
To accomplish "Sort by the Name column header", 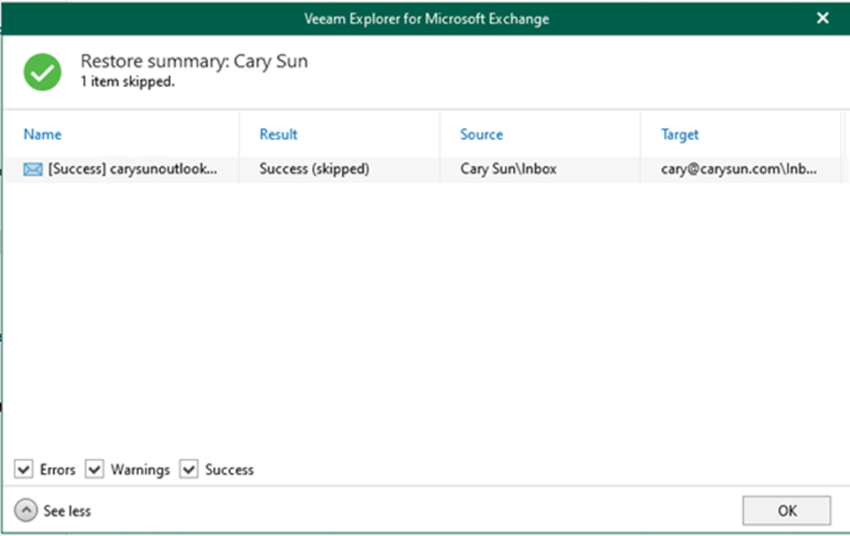I will [42, 135].
